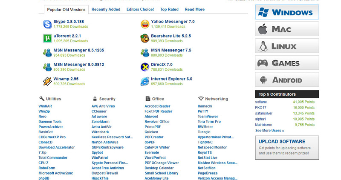The image size is (341, 180).
Task: Open the Top Rated tab
Action: click(169, 9)
